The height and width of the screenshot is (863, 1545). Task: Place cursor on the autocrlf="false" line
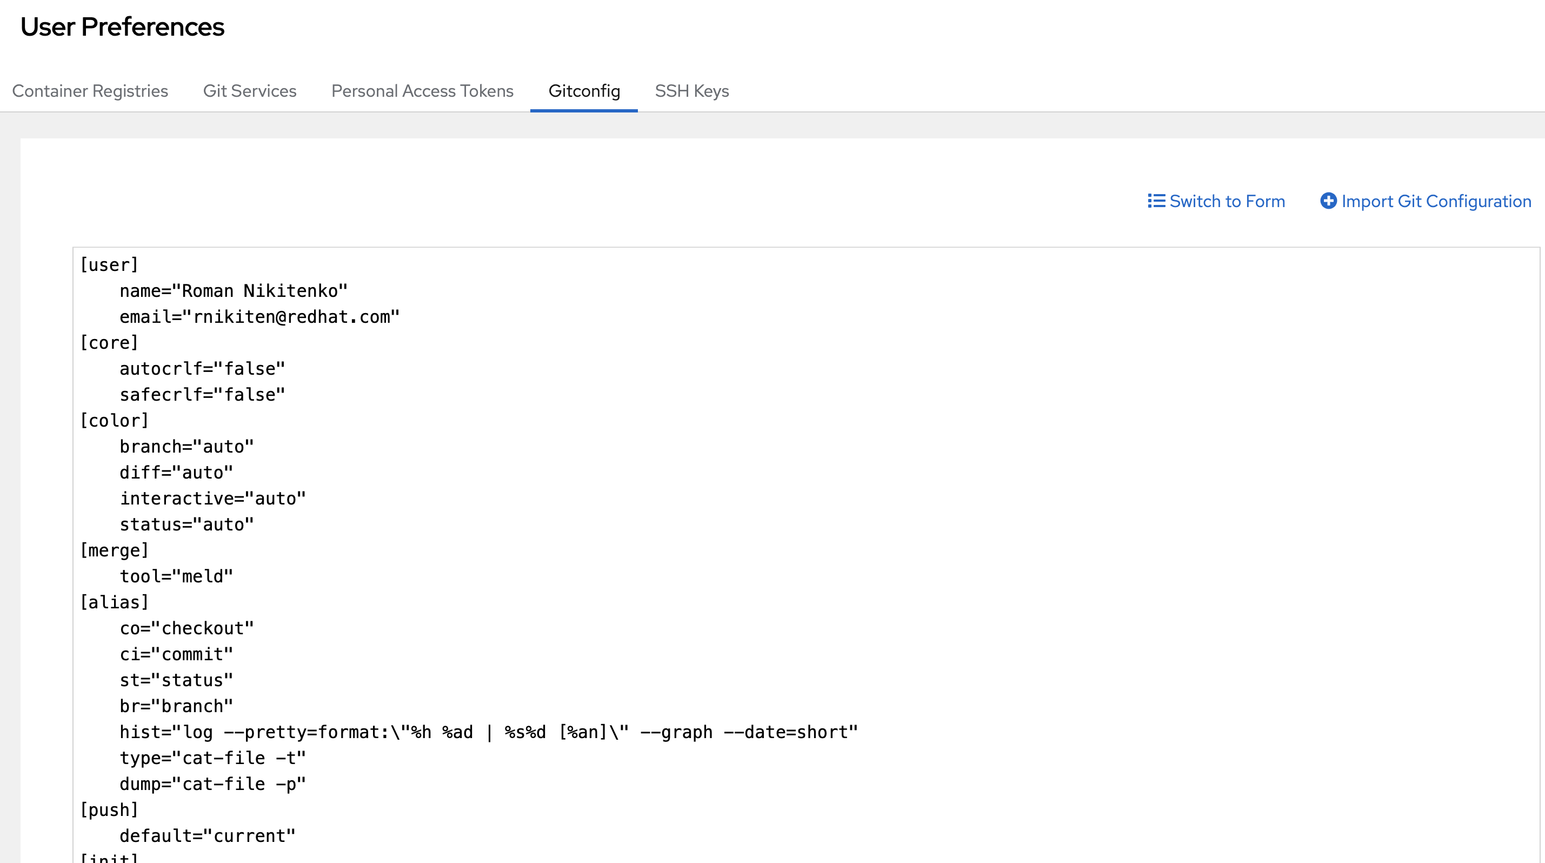click(x=202, y=369)
